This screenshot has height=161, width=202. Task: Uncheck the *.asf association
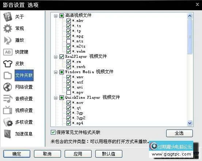(69, 82)
